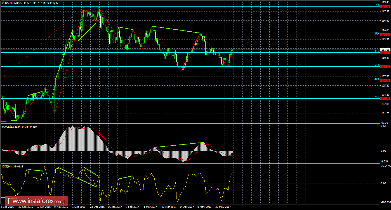This screenshot has width=391, height=210.
Task: Click the 1 Dec 2016 date marker
Action: (79, 207)
